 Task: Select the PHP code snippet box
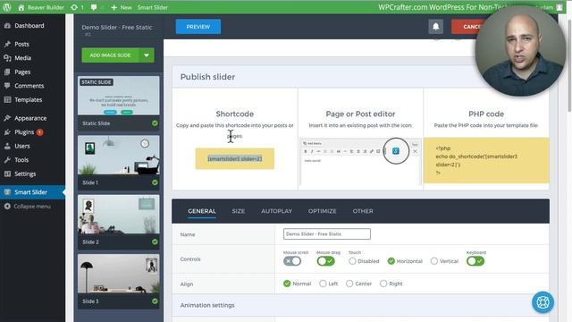point(486,160)
